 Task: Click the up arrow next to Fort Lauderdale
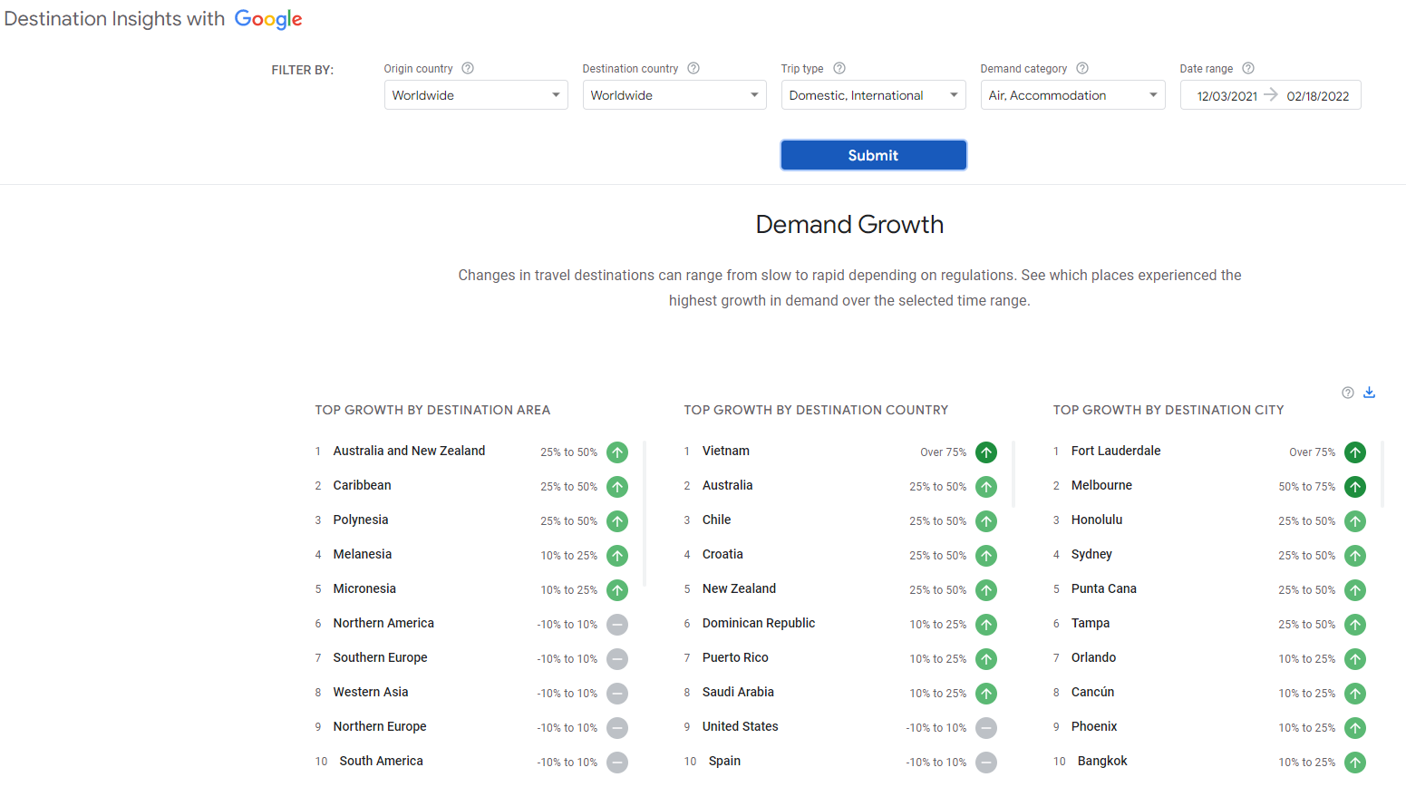(x=1355, y=452)
